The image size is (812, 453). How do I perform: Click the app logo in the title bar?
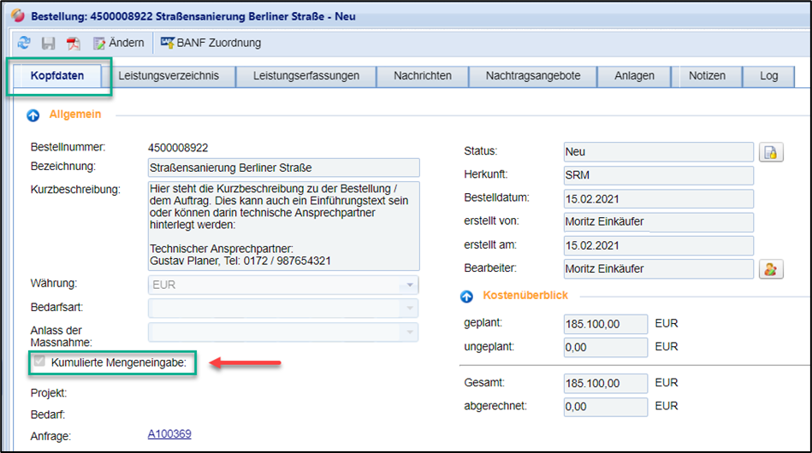(16, 16)
